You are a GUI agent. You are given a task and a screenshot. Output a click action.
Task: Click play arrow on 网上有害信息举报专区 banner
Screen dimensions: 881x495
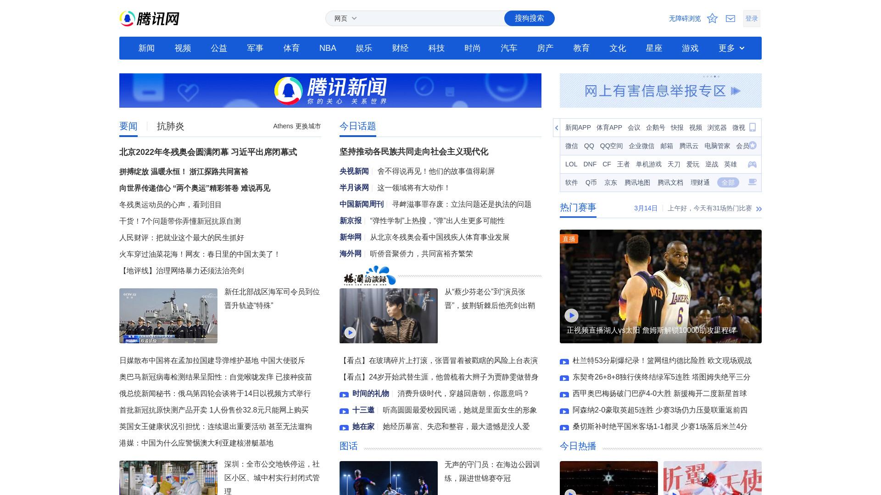click(736, 91)
